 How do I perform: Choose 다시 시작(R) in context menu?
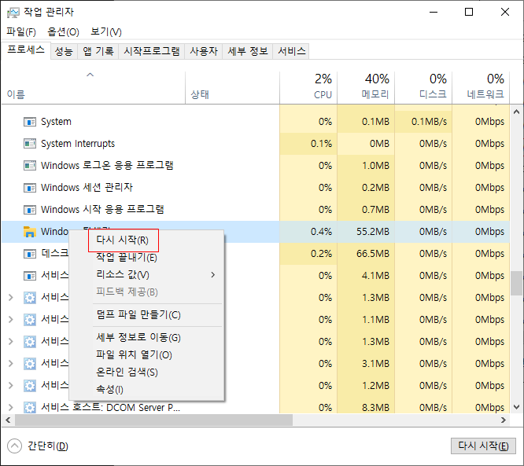pyautogui.click(x=124, y=240)
